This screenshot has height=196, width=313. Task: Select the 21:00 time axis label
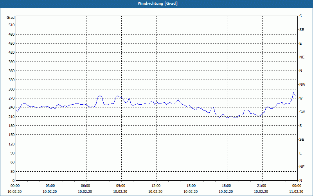tap(261, 186)
